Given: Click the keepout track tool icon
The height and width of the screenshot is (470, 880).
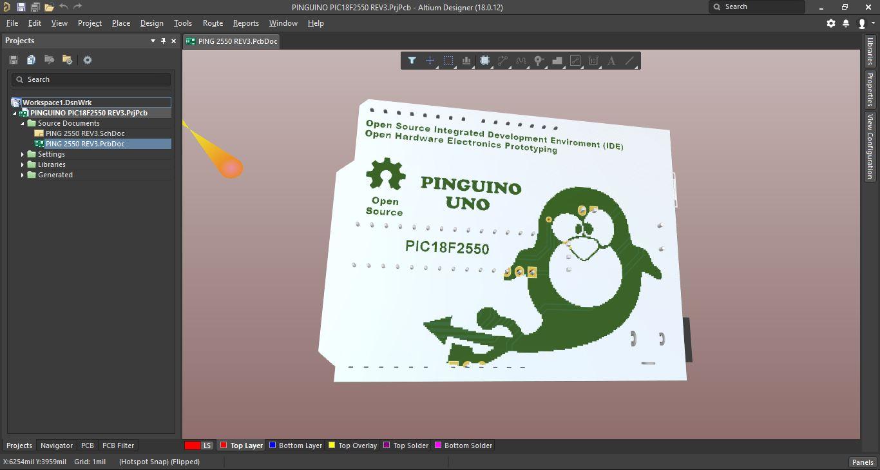Looking at the screenshot, I should (575, 61).
